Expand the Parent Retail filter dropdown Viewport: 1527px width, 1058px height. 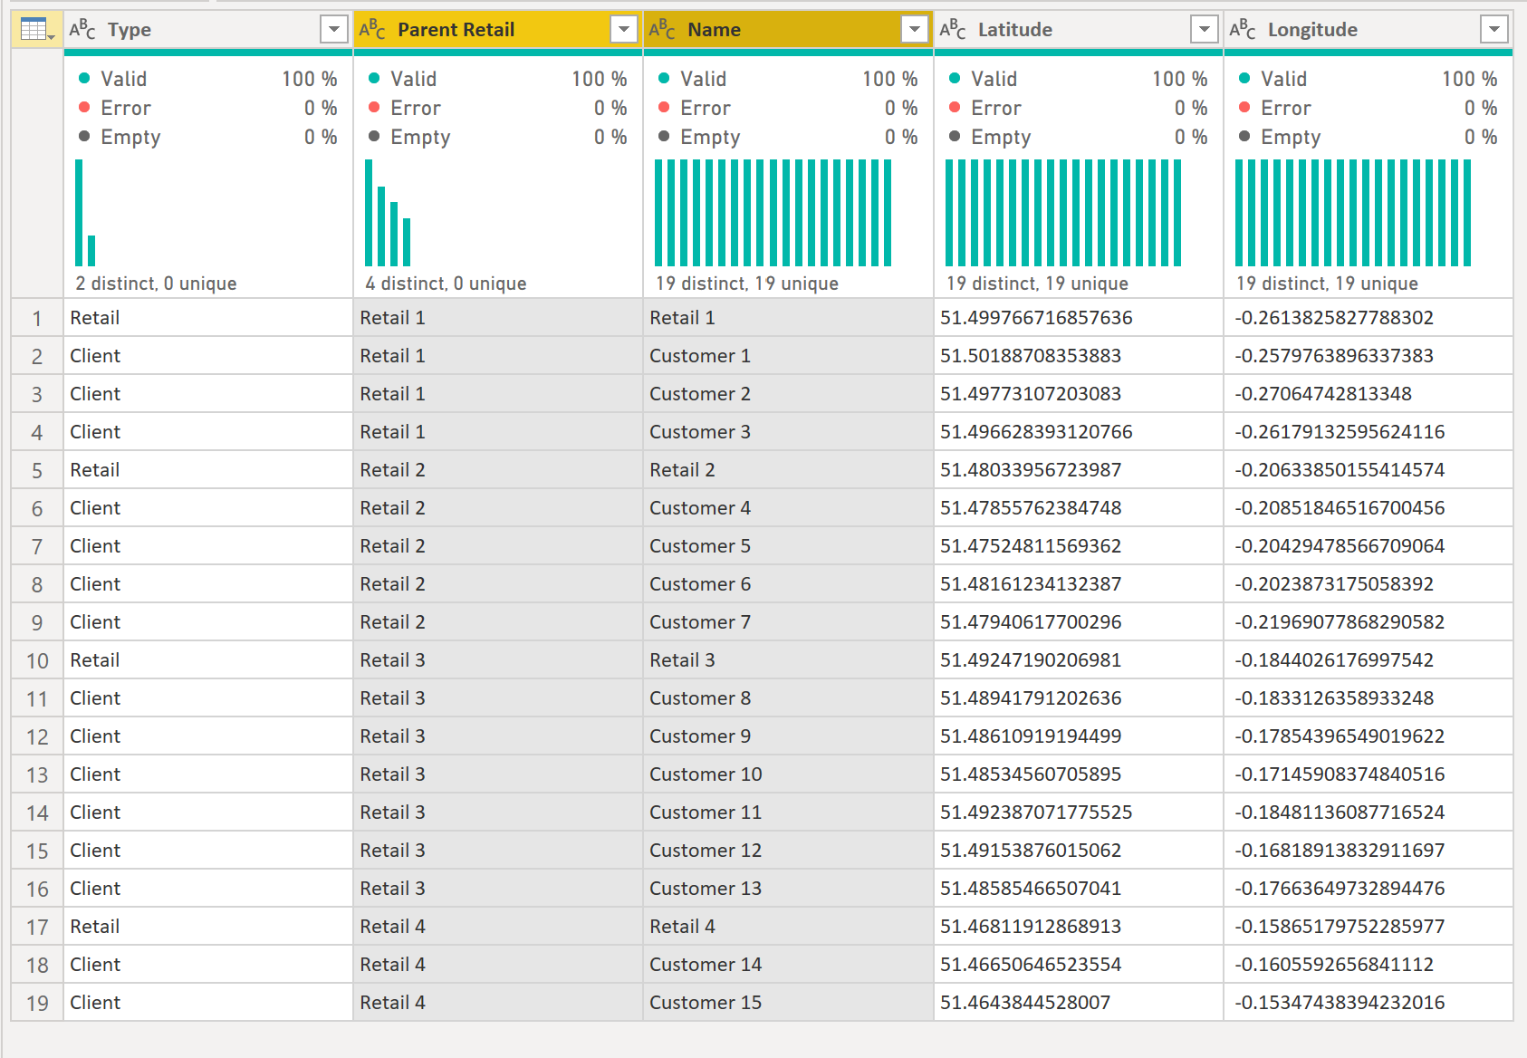pyautogui.click(x=624, y=30)
